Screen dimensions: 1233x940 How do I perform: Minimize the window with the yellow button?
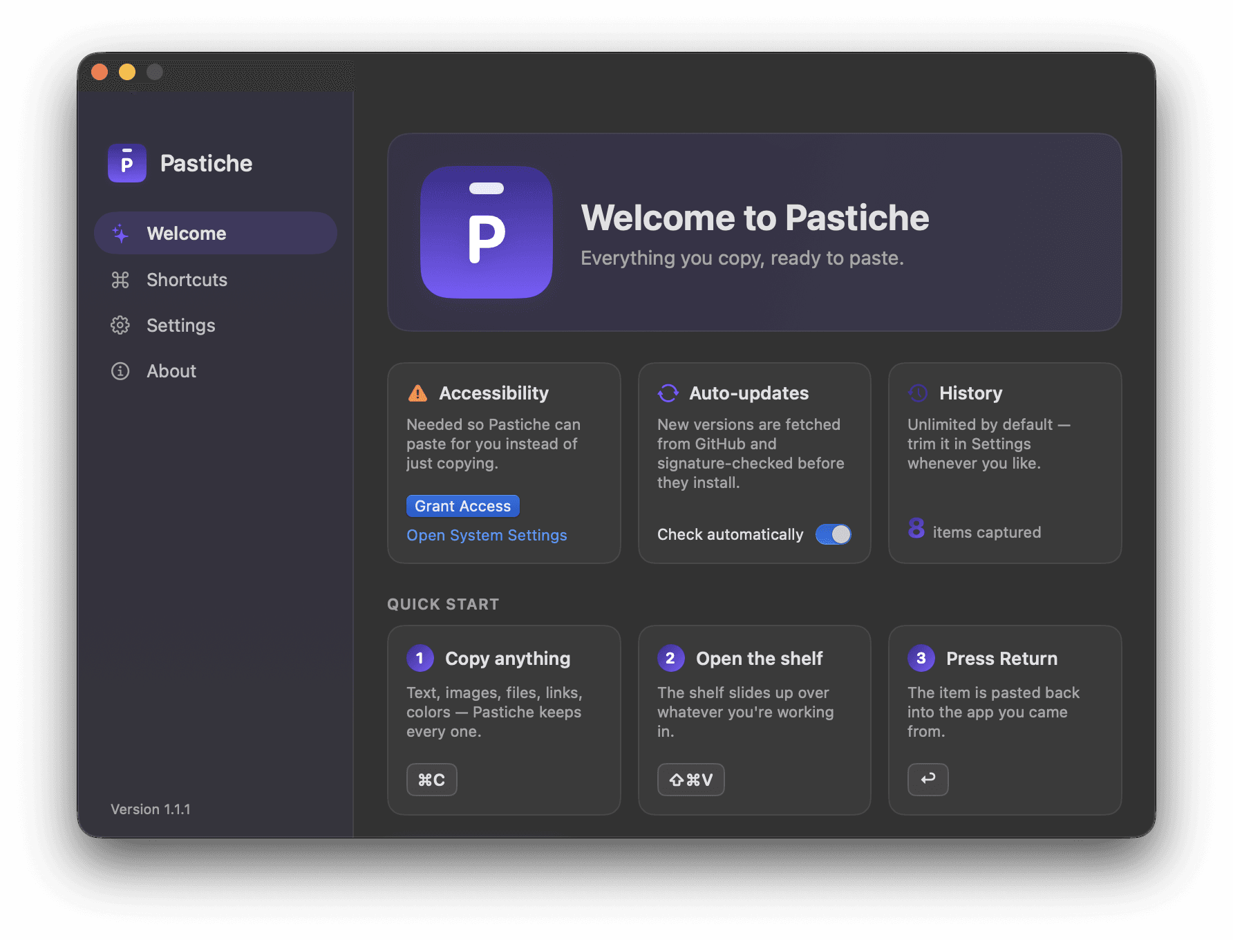tap(127, 72)
